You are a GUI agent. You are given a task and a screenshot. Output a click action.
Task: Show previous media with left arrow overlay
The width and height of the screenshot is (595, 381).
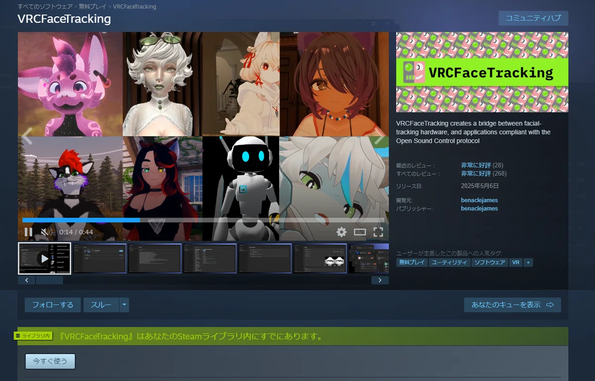point(28,136)
